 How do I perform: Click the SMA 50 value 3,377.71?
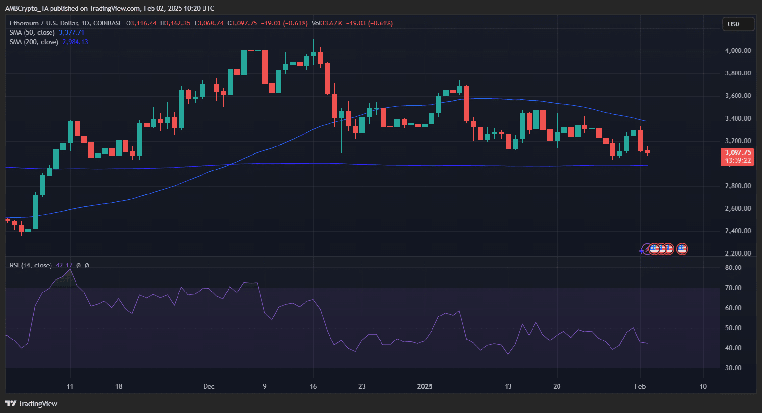72,32
